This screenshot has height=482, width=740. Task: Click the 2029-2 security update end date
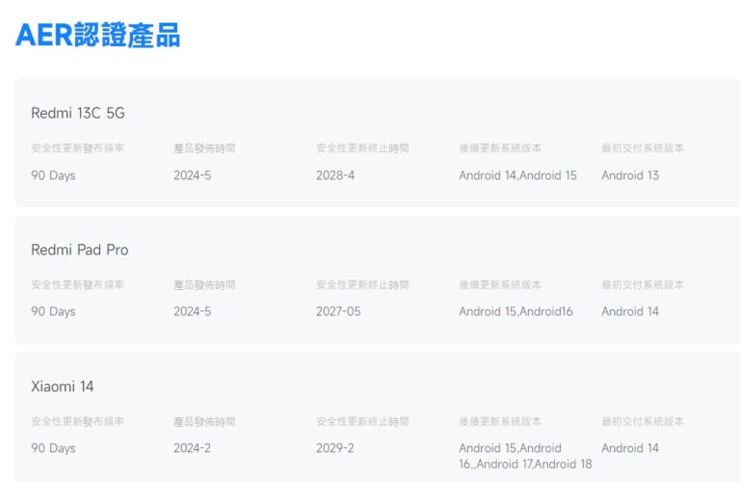335,448
